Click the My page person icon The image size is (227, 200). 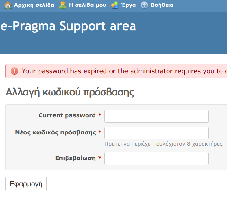[63, 5]
